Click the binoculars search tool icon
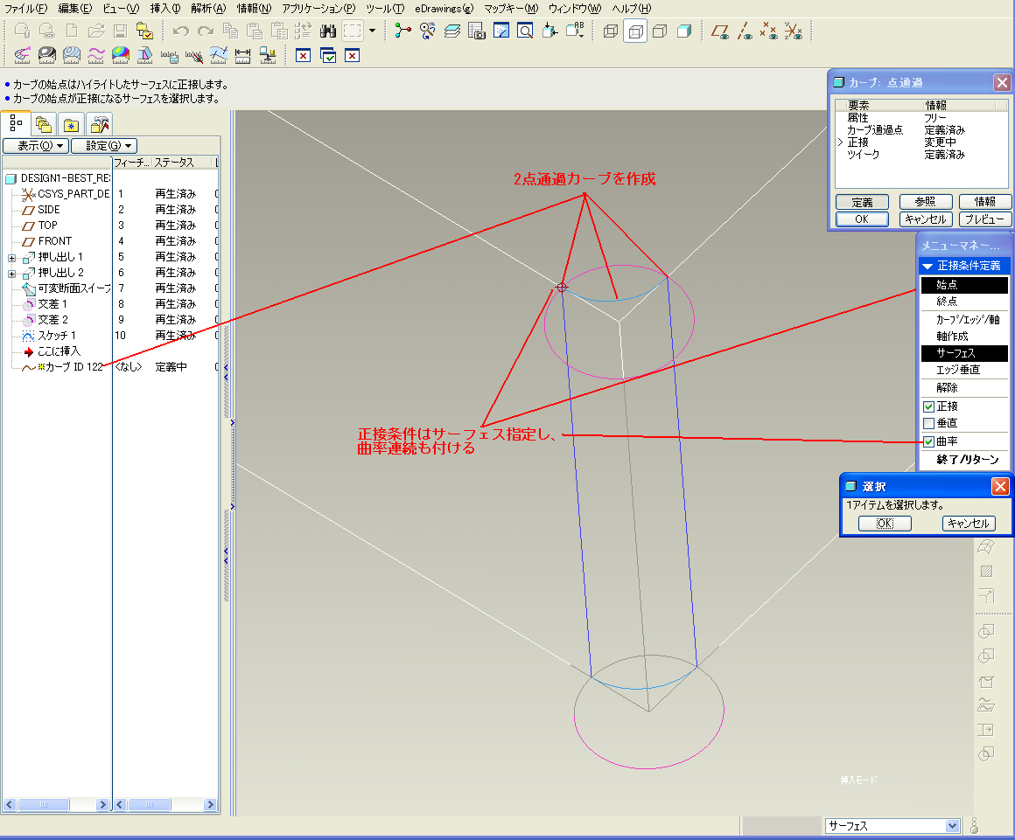Image resolution: width=1015 pixels, height=840 pixels. (328, 31)
